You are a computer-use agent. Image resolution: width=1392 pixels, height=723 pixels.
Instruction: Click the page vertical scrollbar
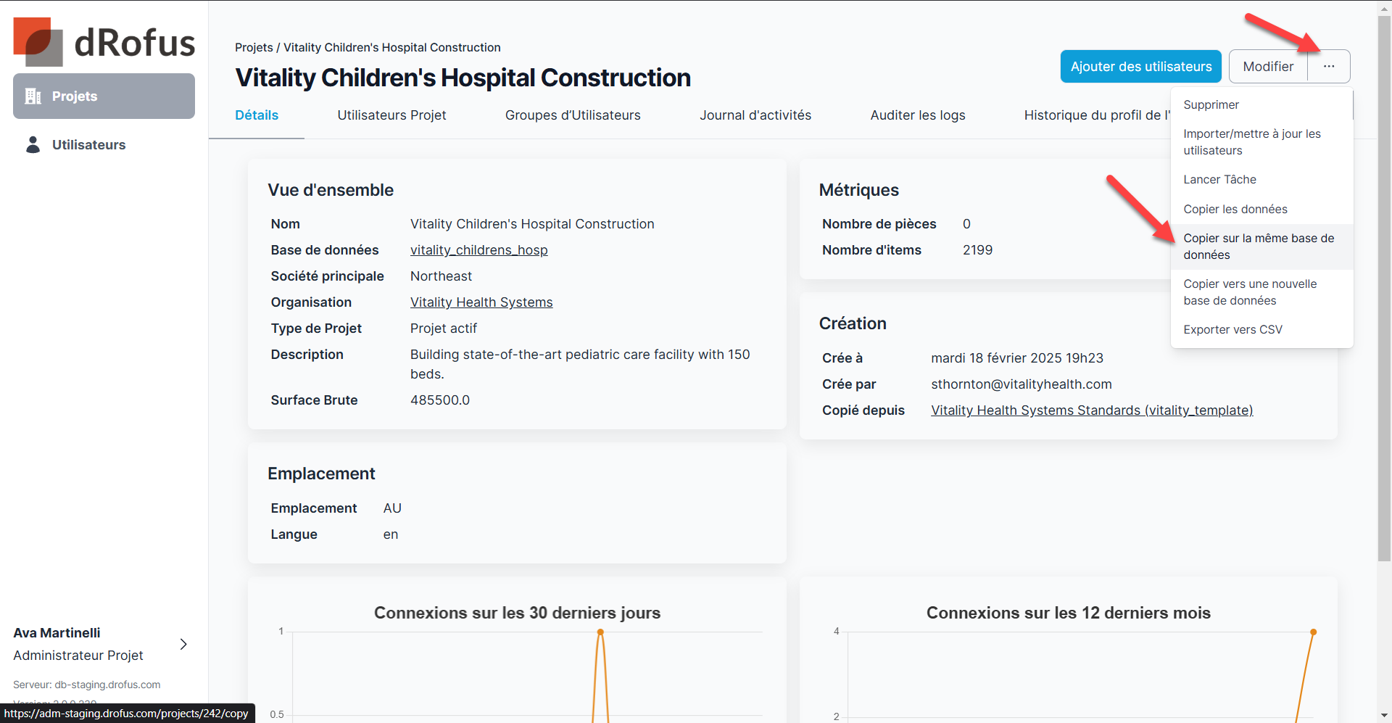[x=1384, y=290]
